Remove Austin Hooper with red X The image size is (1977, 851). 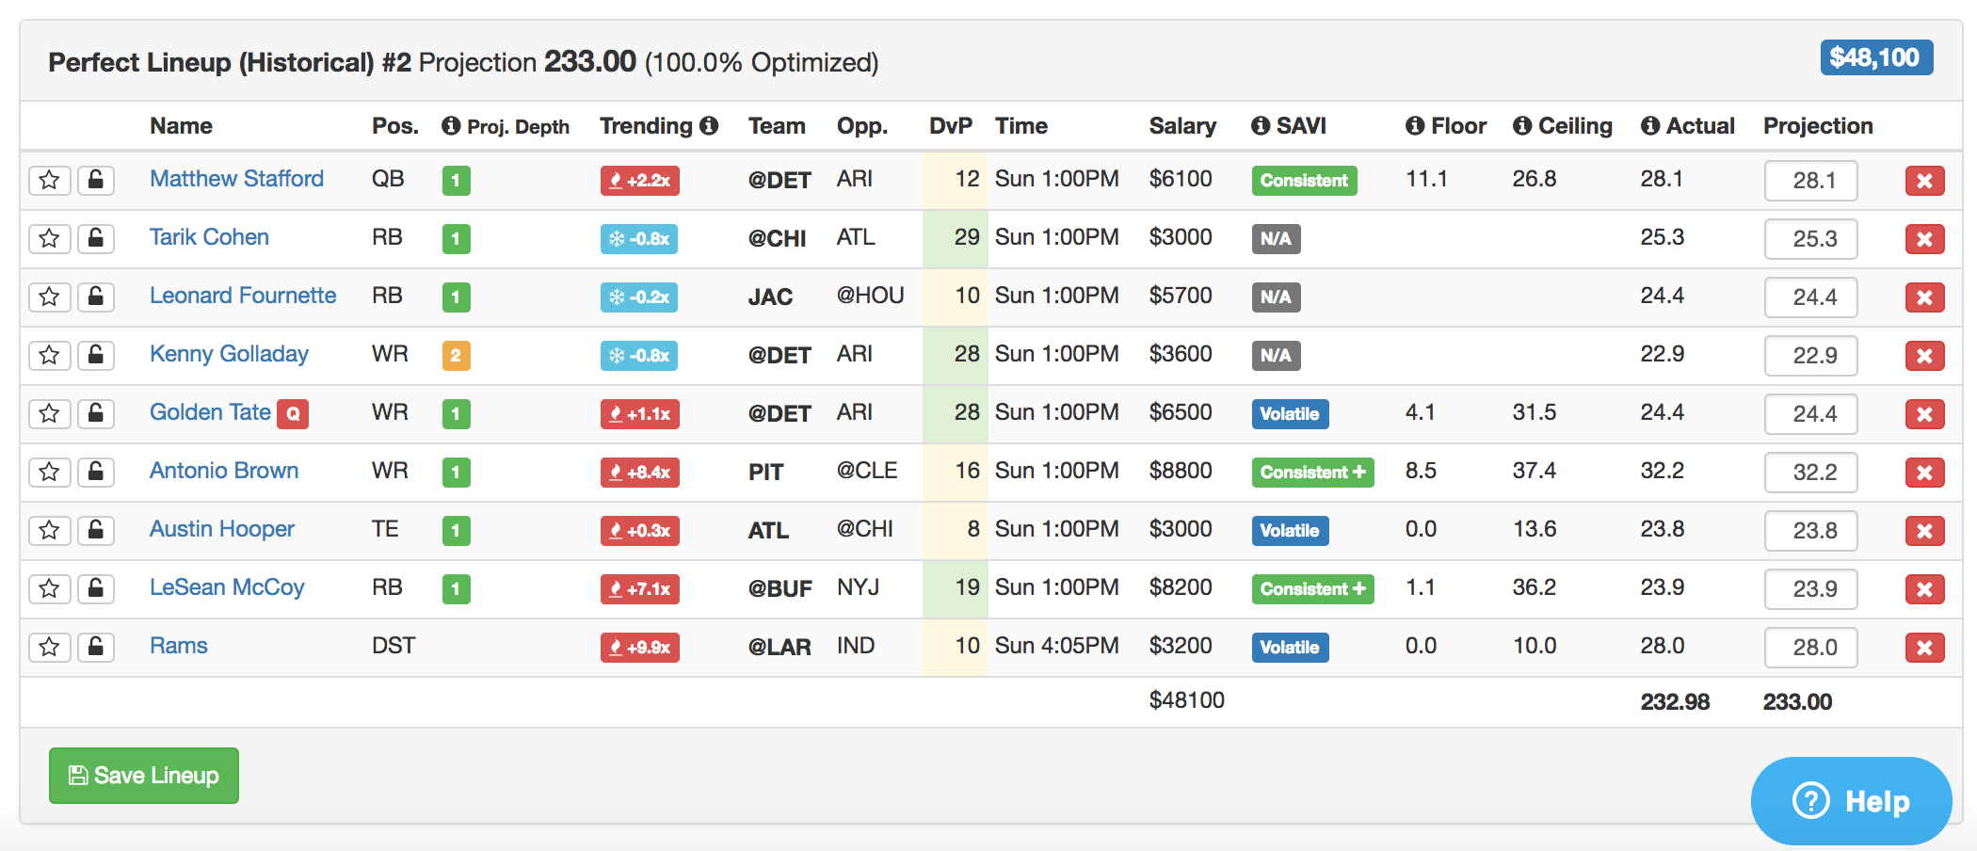pos(1924,531)
